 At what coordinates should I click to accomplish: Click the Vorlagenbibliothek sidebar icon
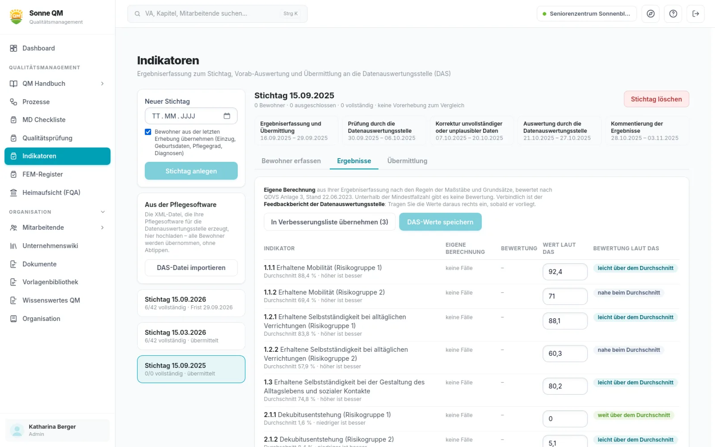[13, 282]
